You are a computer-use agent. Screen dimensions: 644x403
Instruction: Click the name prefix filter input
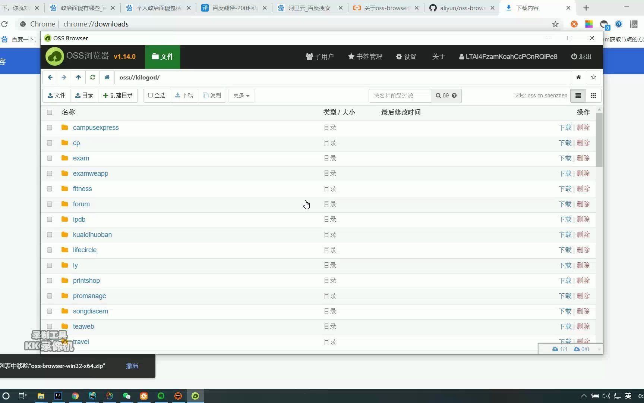[x=400, y=96]
